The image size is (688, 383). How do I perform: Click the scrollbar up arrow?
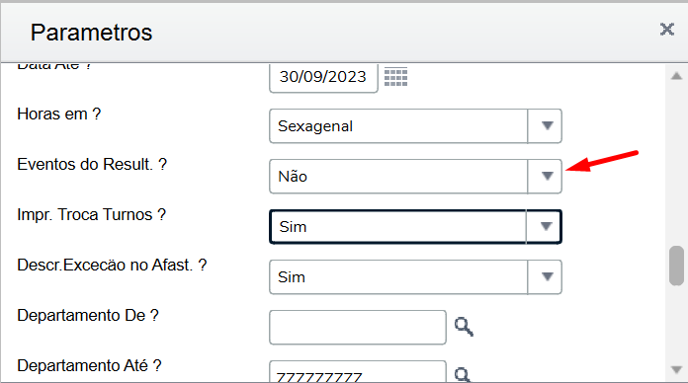(676, 76)
